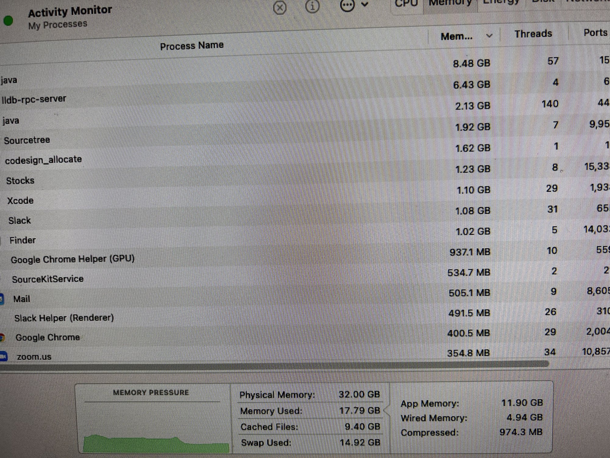Sort by the Threads column header

(x=533, y=34)
